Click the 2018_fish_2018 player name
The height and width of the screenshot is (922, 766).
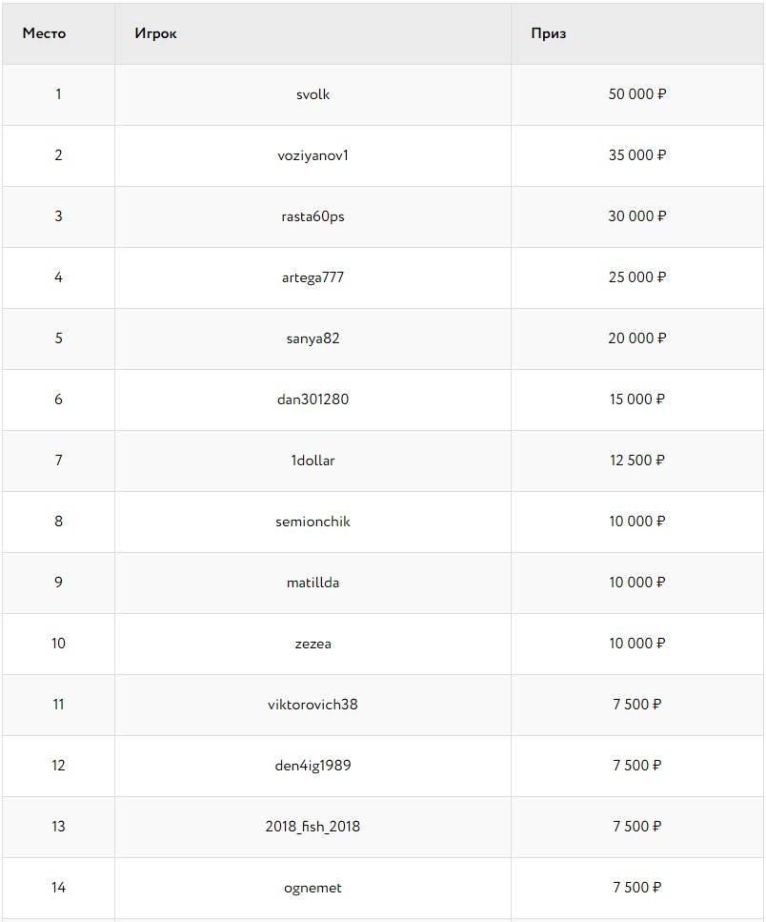pyautogui.click(x=312, y=827)
